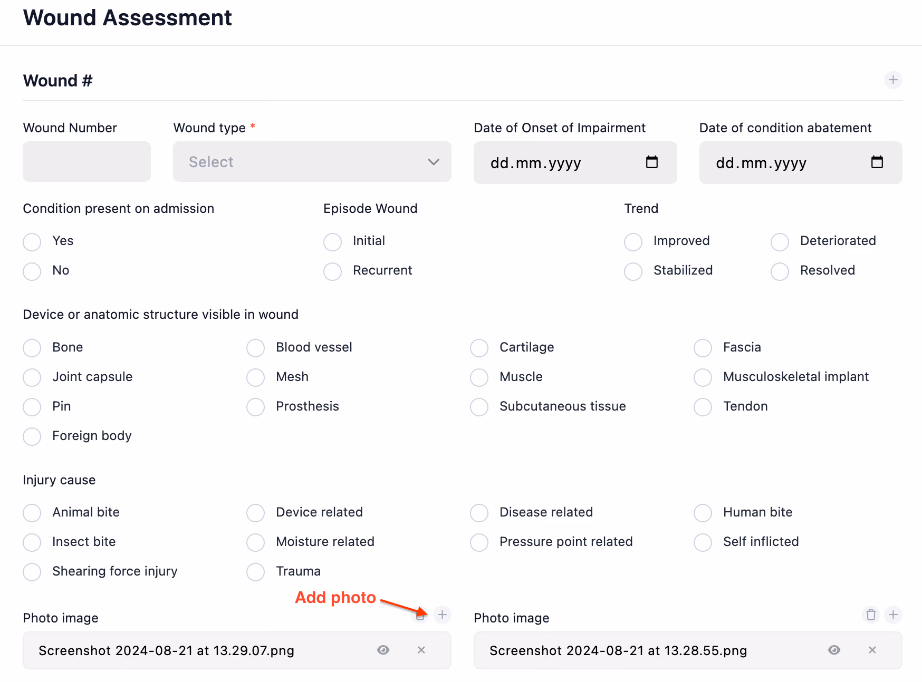Add photo next to the second Photo image
Image resolution: width=922 pixels, height=682 pixels.
point(893,615)
